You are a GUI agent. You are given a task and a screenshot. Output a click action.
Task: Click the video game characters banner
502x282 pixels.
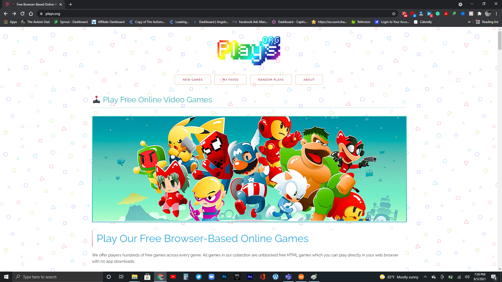pyautogui.click(x=249, y=169)
